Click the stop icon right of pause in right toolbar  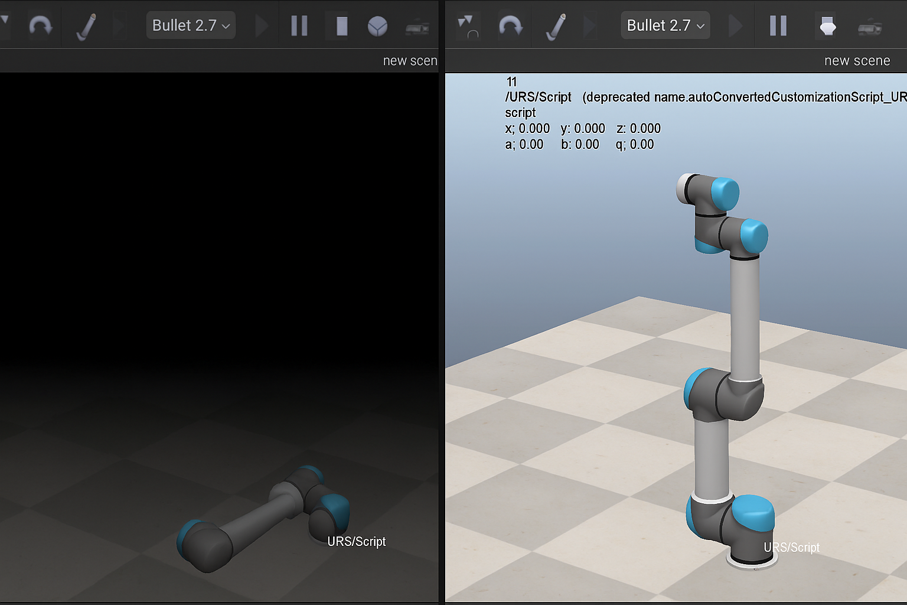point(827,26)
